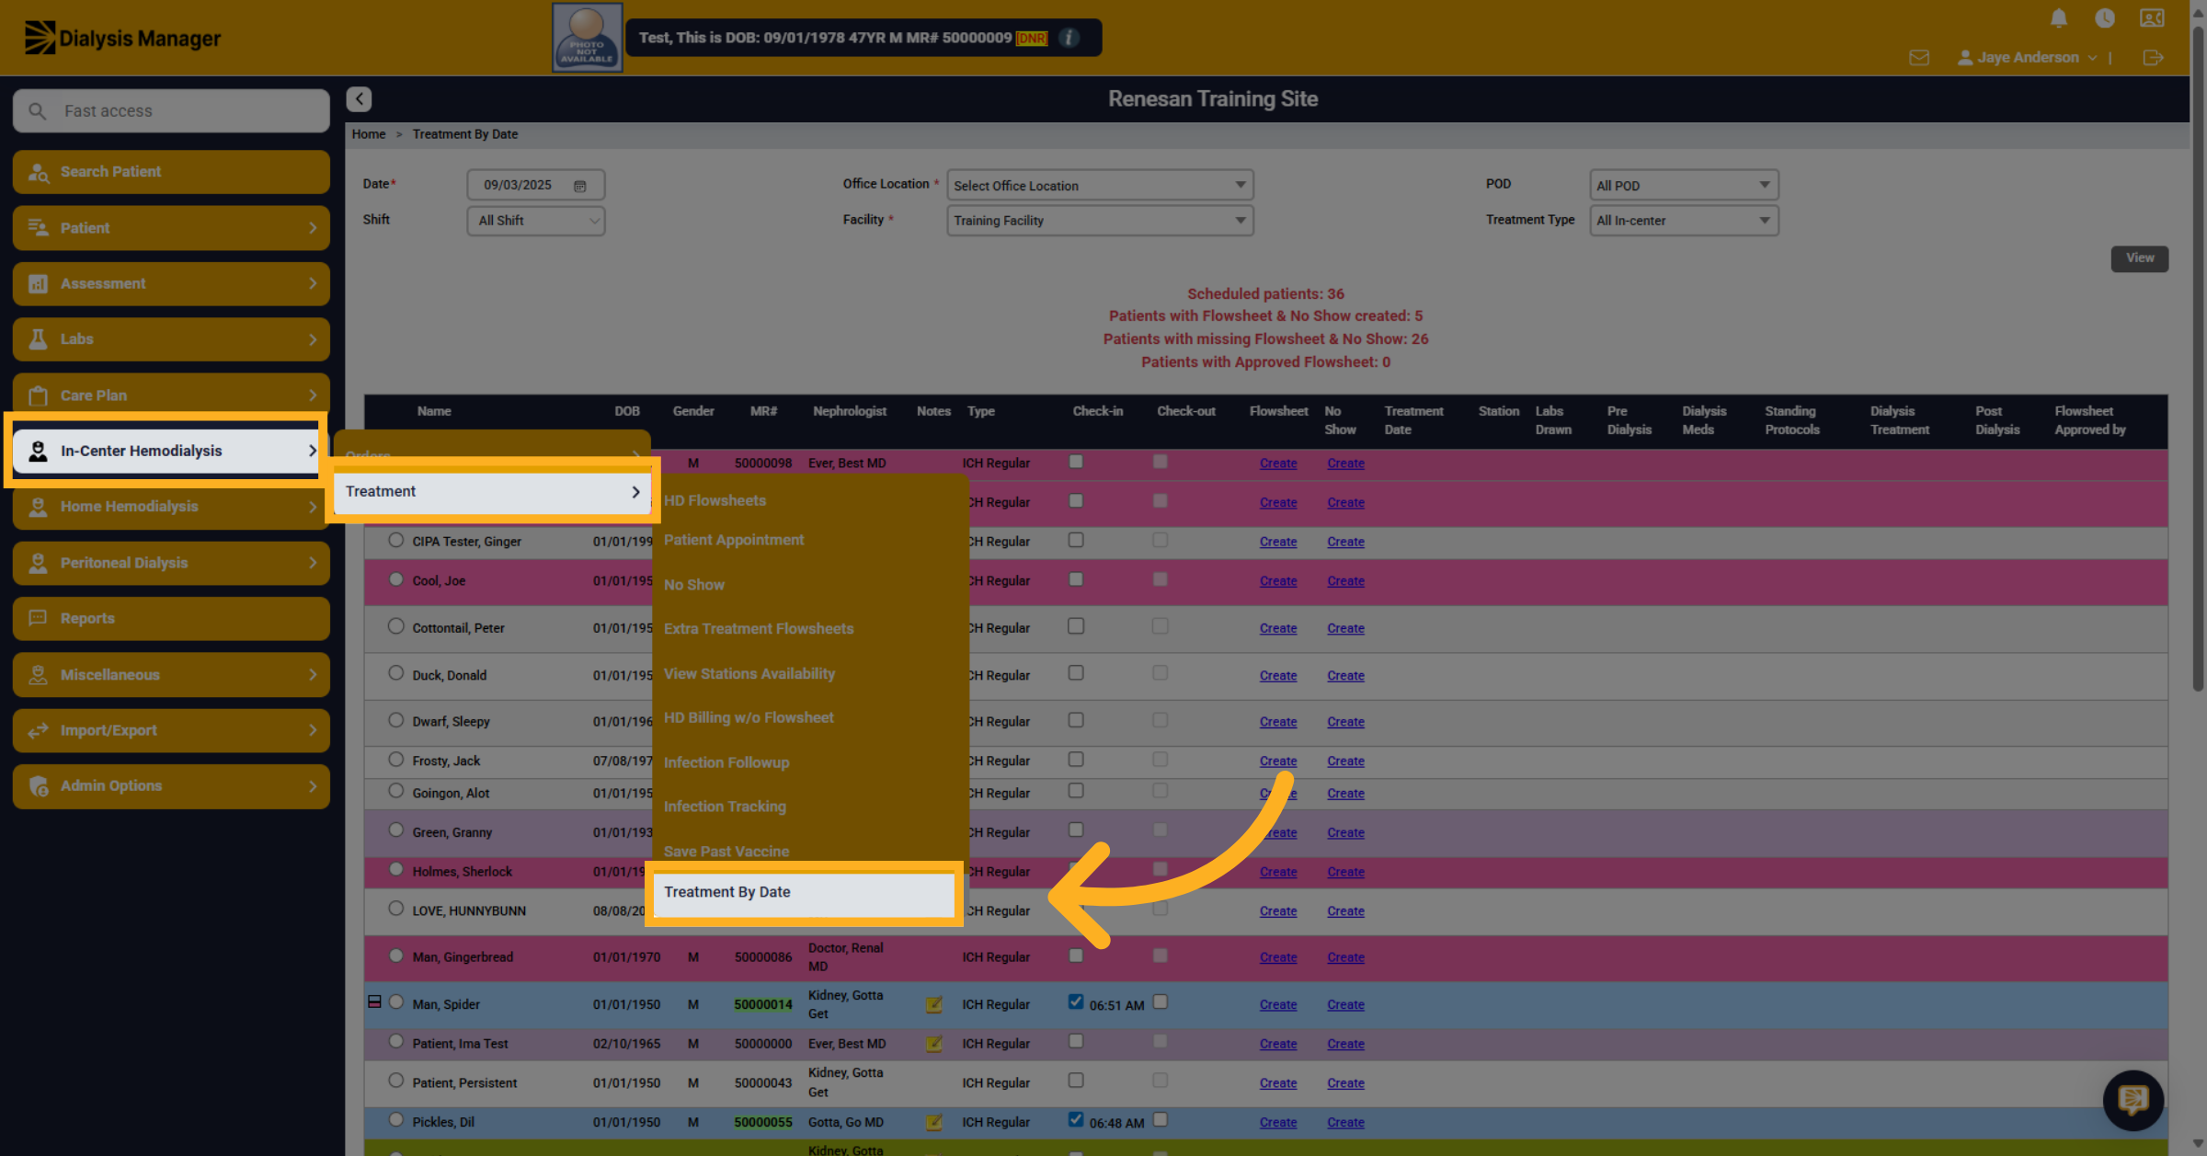
Task: Click the patient photo thumbnail
Action: (587, 38)
